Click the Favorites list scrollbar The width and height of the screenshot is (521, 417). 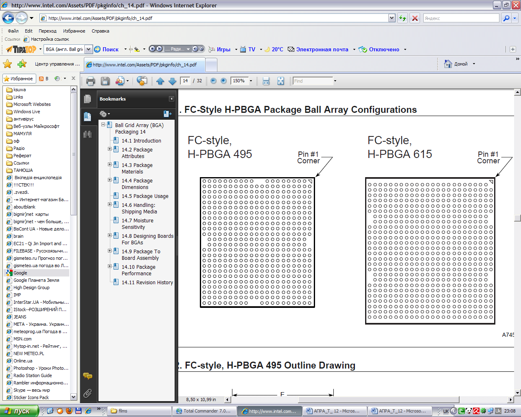[x=74, y=154]
